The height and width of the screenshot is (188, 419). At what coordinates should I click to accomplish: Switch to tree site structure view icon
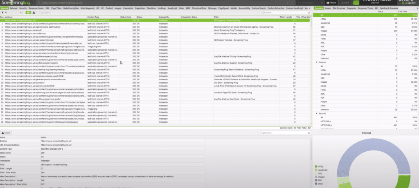(x=34, y=13)
